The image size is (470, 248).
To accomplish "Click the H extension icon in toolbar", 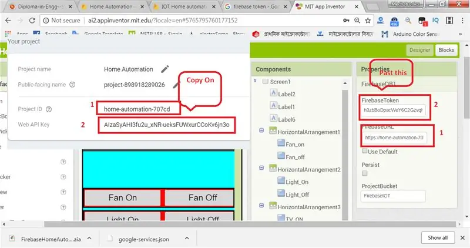I will (x=449, y=21).
